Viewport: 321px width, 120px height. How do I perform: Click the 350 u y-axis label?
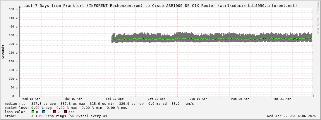click(13, 35)
